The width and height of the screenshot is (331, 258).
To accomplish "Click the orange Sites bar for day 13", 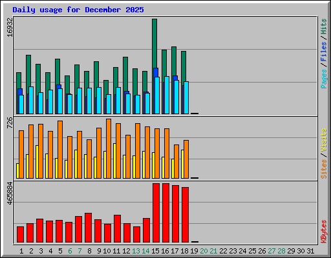I will click(x=138, y=151).
